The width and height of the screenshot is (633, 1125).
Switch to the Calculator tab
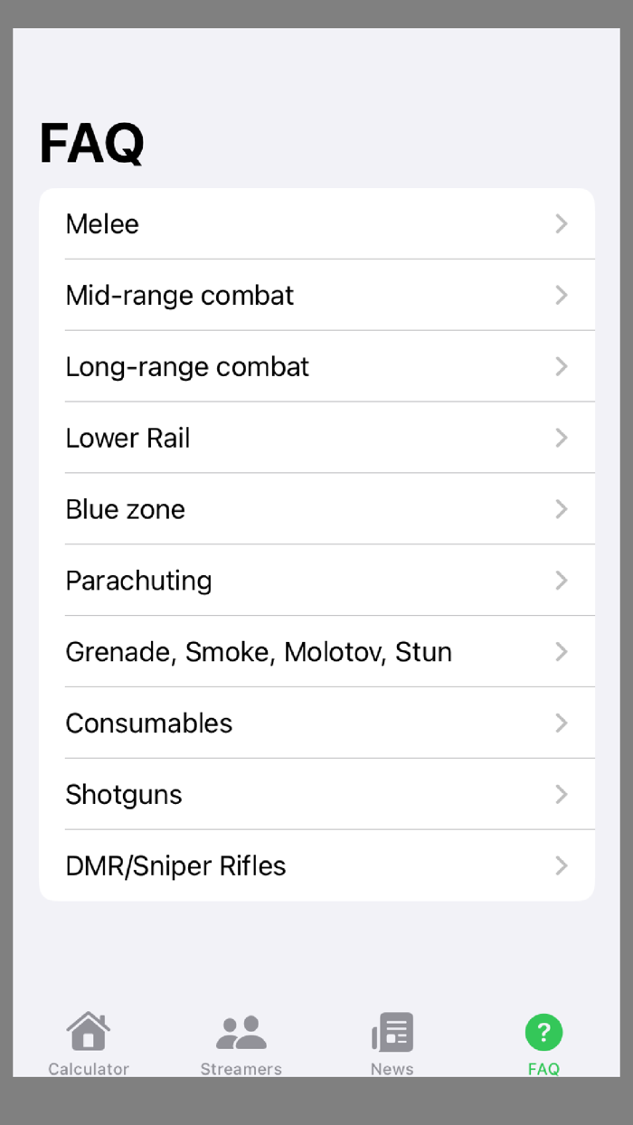[x=88, y=1042]
